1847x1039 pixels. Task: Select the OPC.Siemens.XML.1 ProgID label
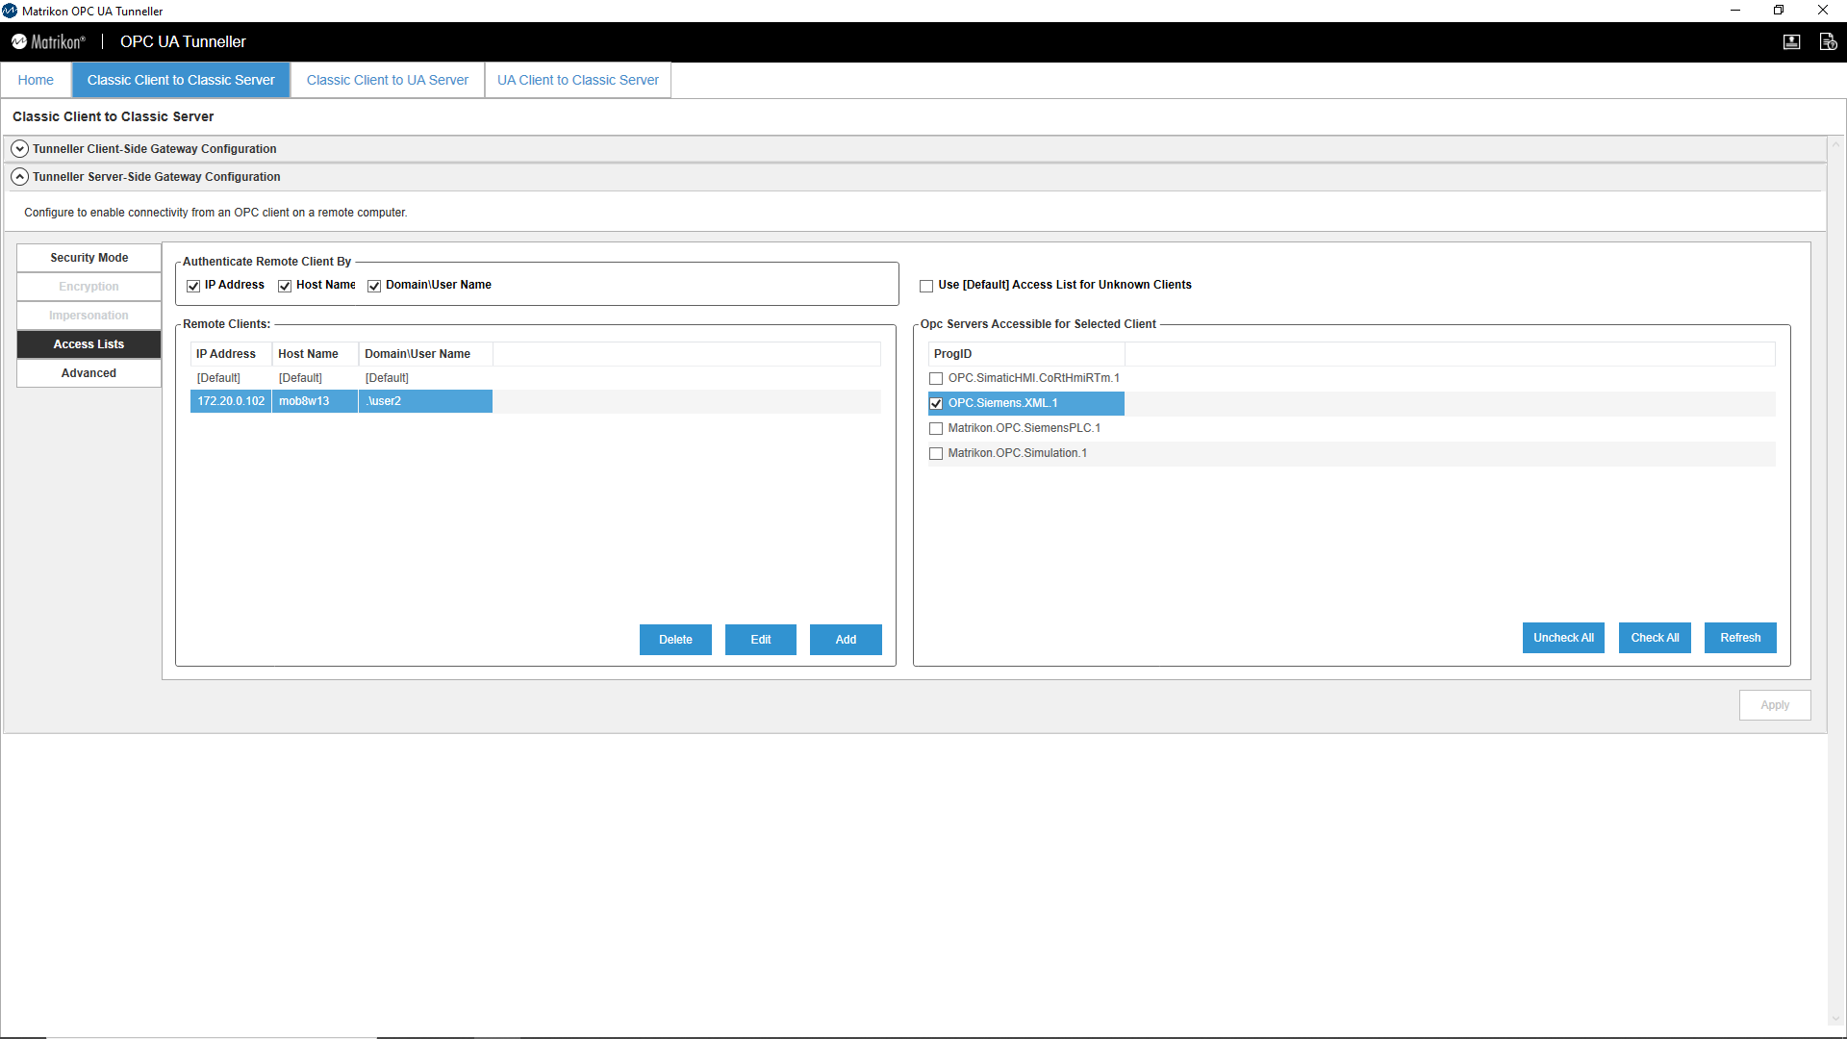1002,403
